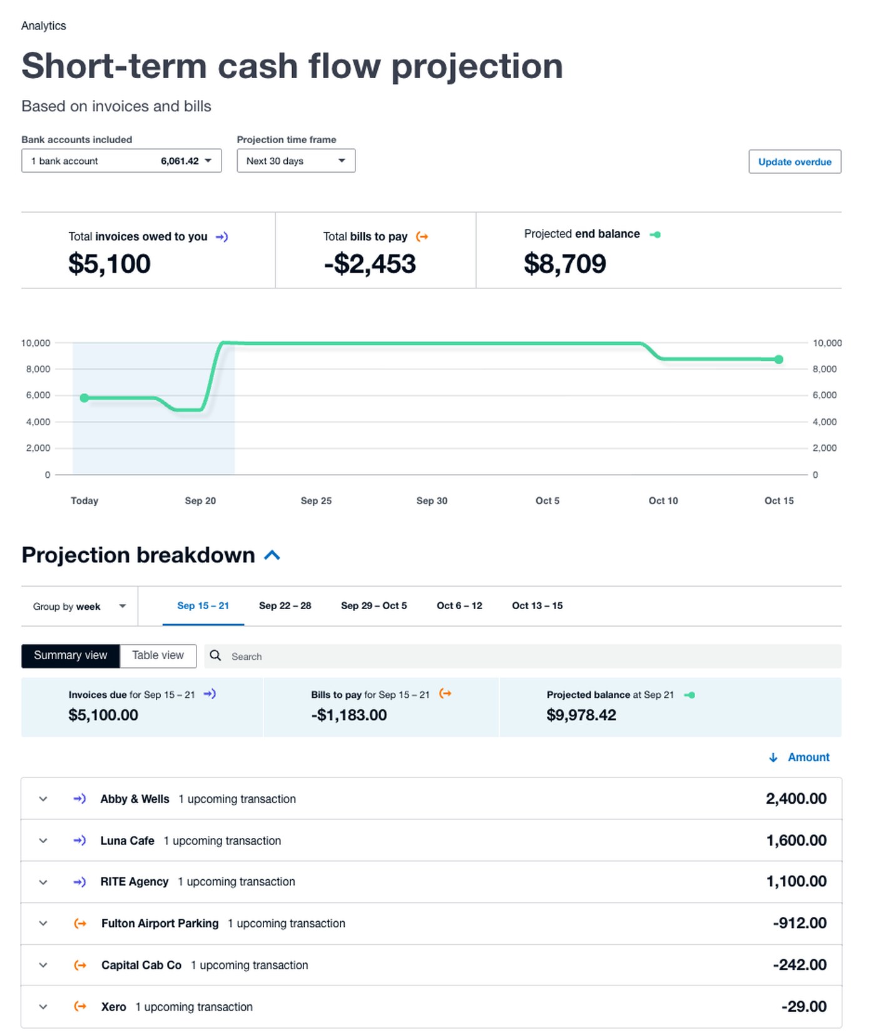Click the Update overdue button

pyautogui.click(x=795, y=161)
